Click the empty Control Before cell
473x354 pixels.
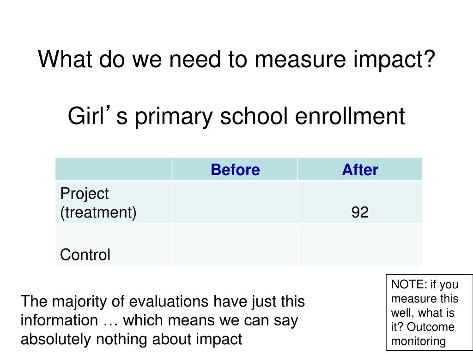pyautogui.click(x=235, y=245)
